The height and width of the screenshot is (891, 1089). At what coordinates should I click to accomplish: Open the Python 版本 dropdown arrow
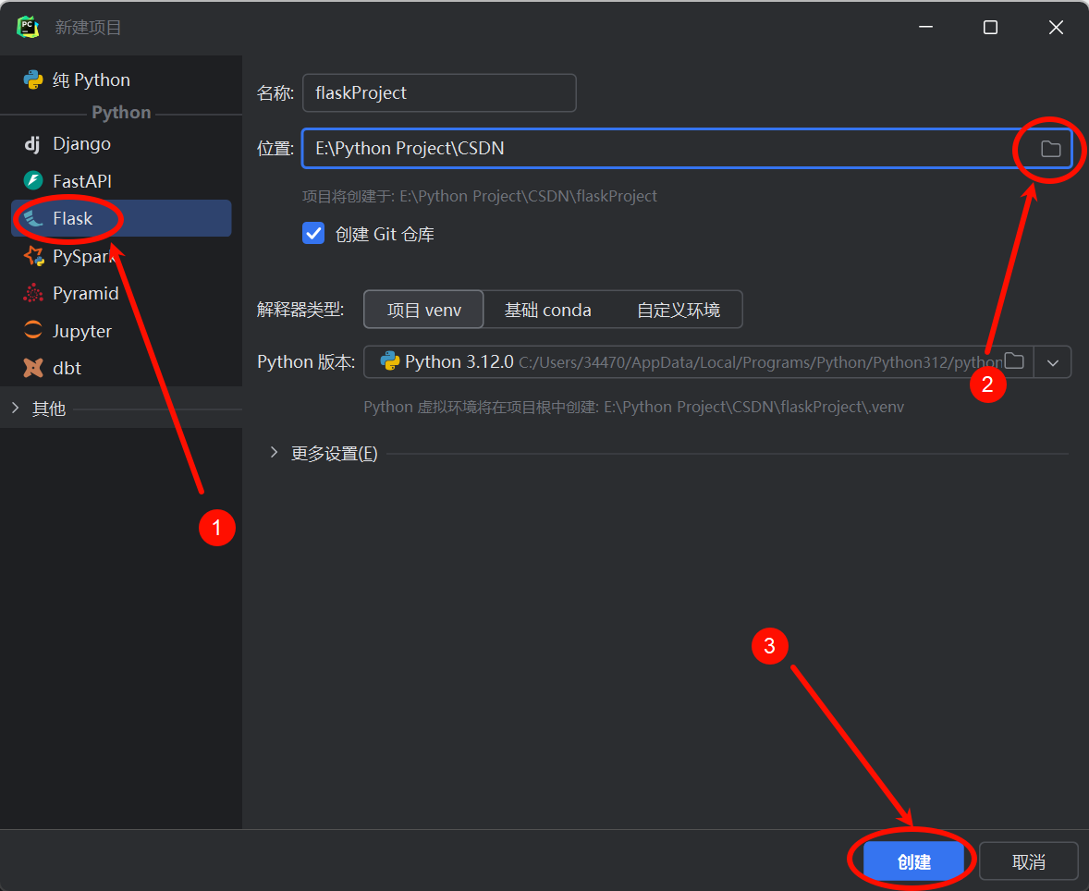[x=1053, y=362]
